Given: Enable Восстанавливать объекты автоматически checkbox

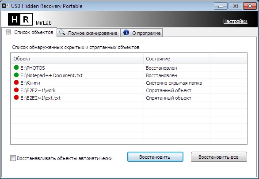Looking at the screenshot, I should click(x=13, y=158).
